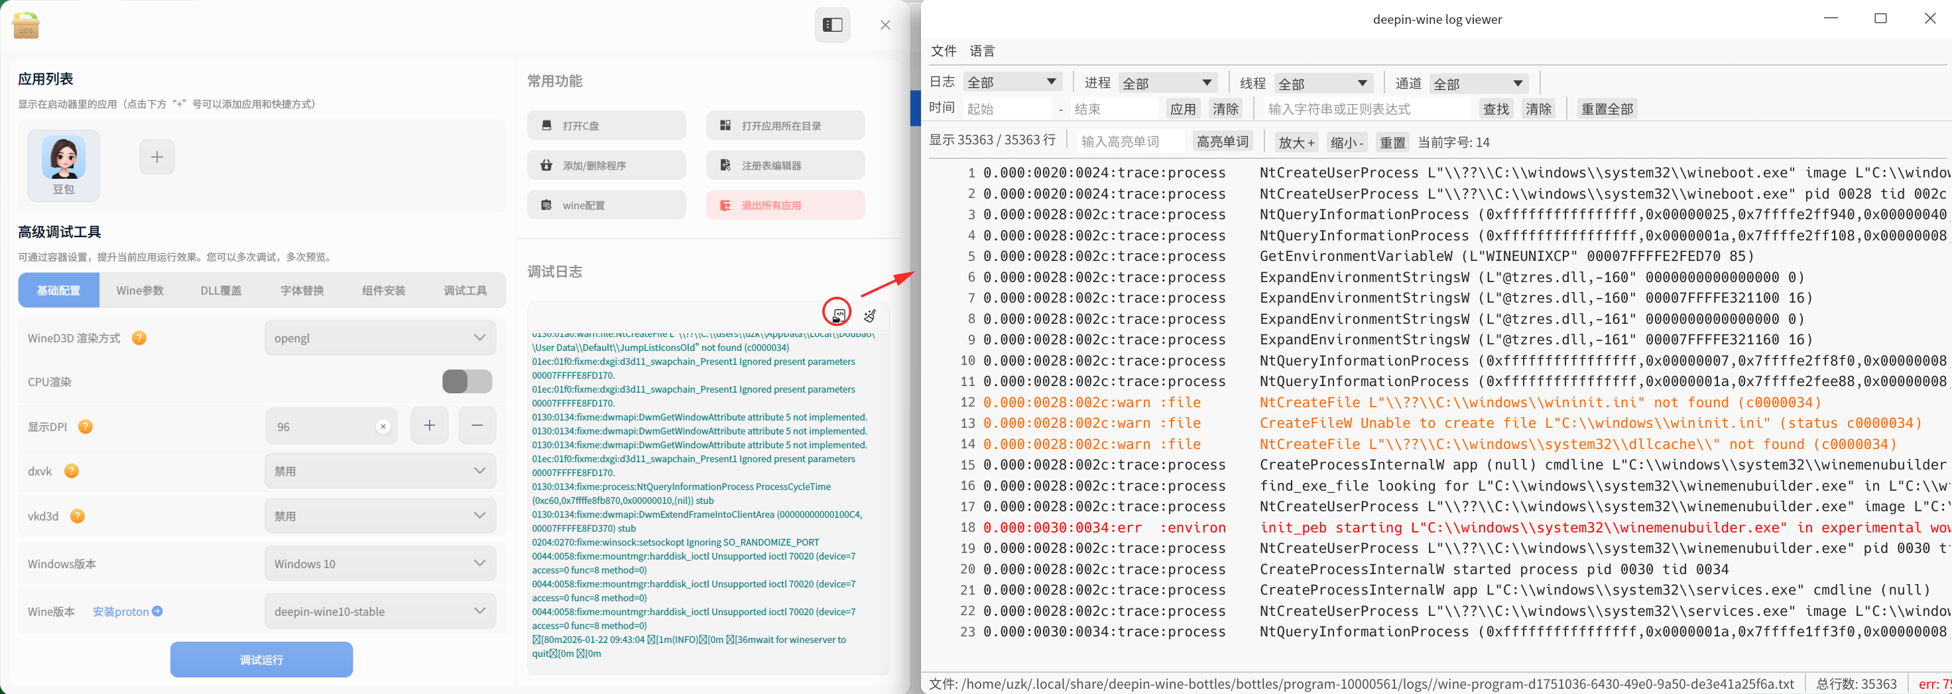Viewport: 1952px width, 694px height.
Task: Switch to the 组件安装 tab
Action: (x=383, y=291)
